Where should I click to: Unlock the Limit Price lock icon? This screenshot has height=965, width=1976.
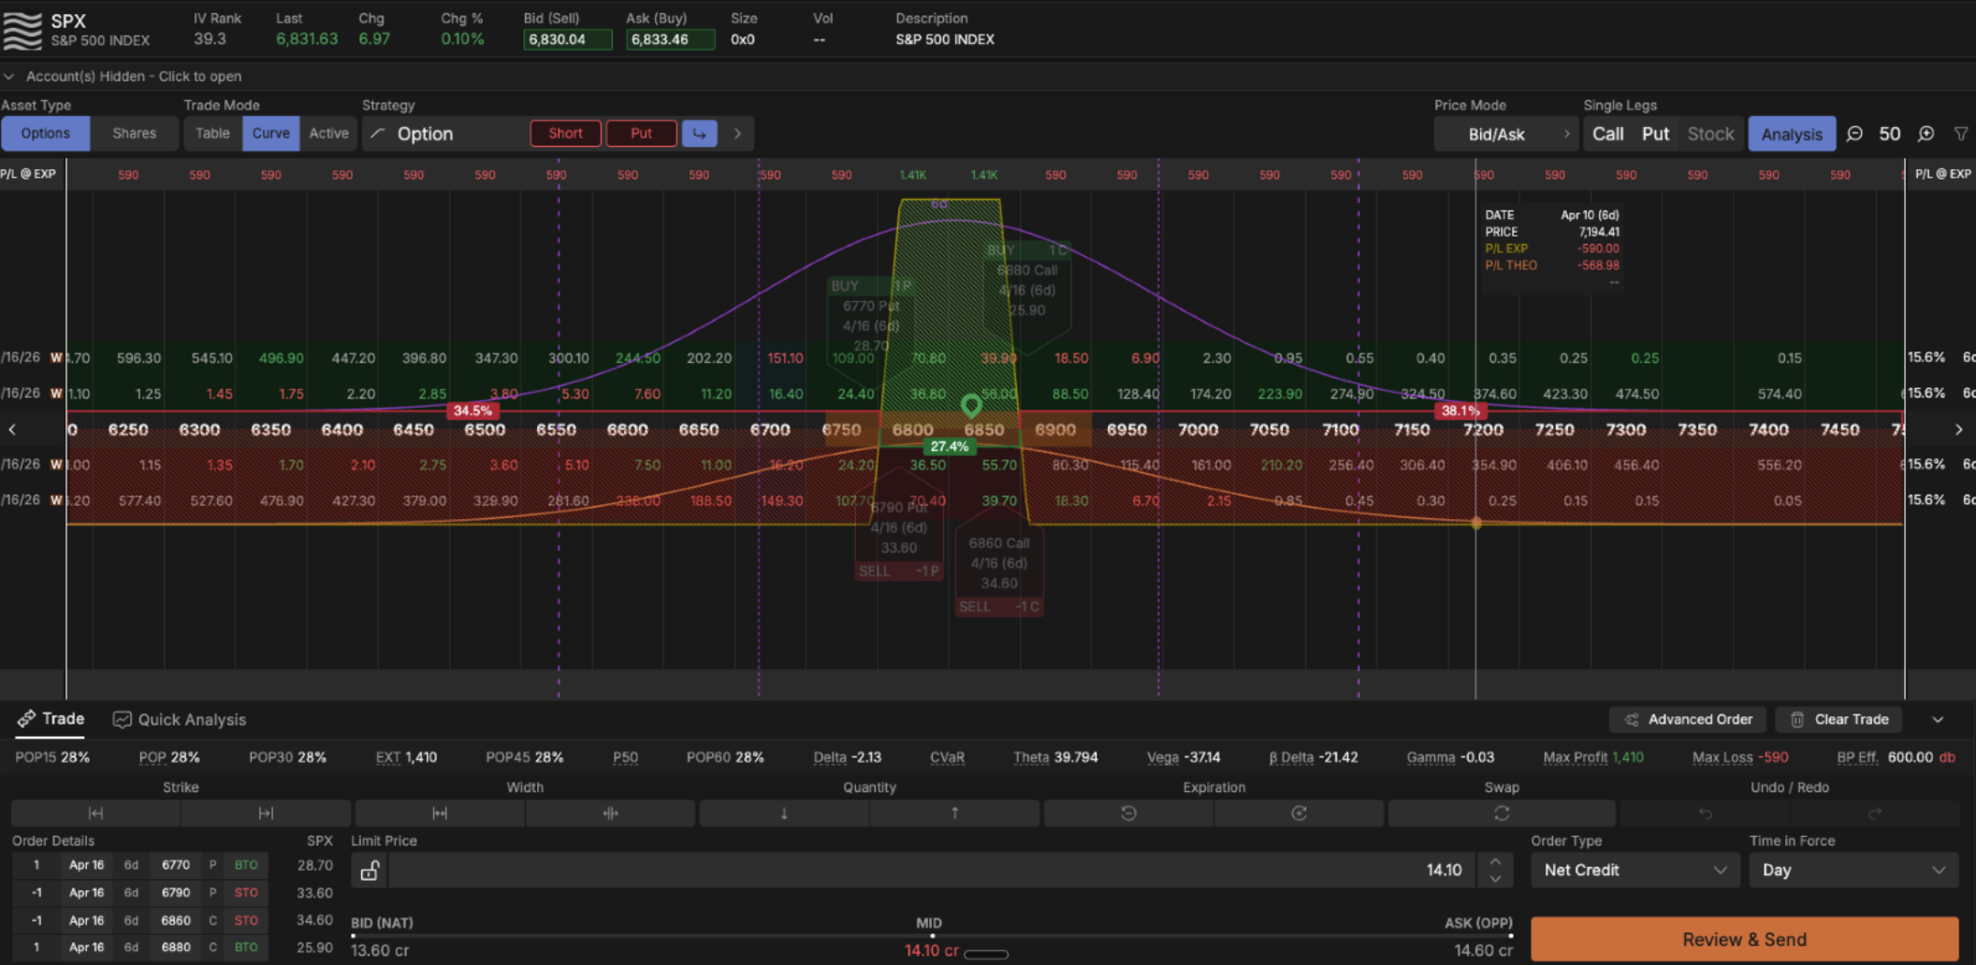tap(370, 870)
